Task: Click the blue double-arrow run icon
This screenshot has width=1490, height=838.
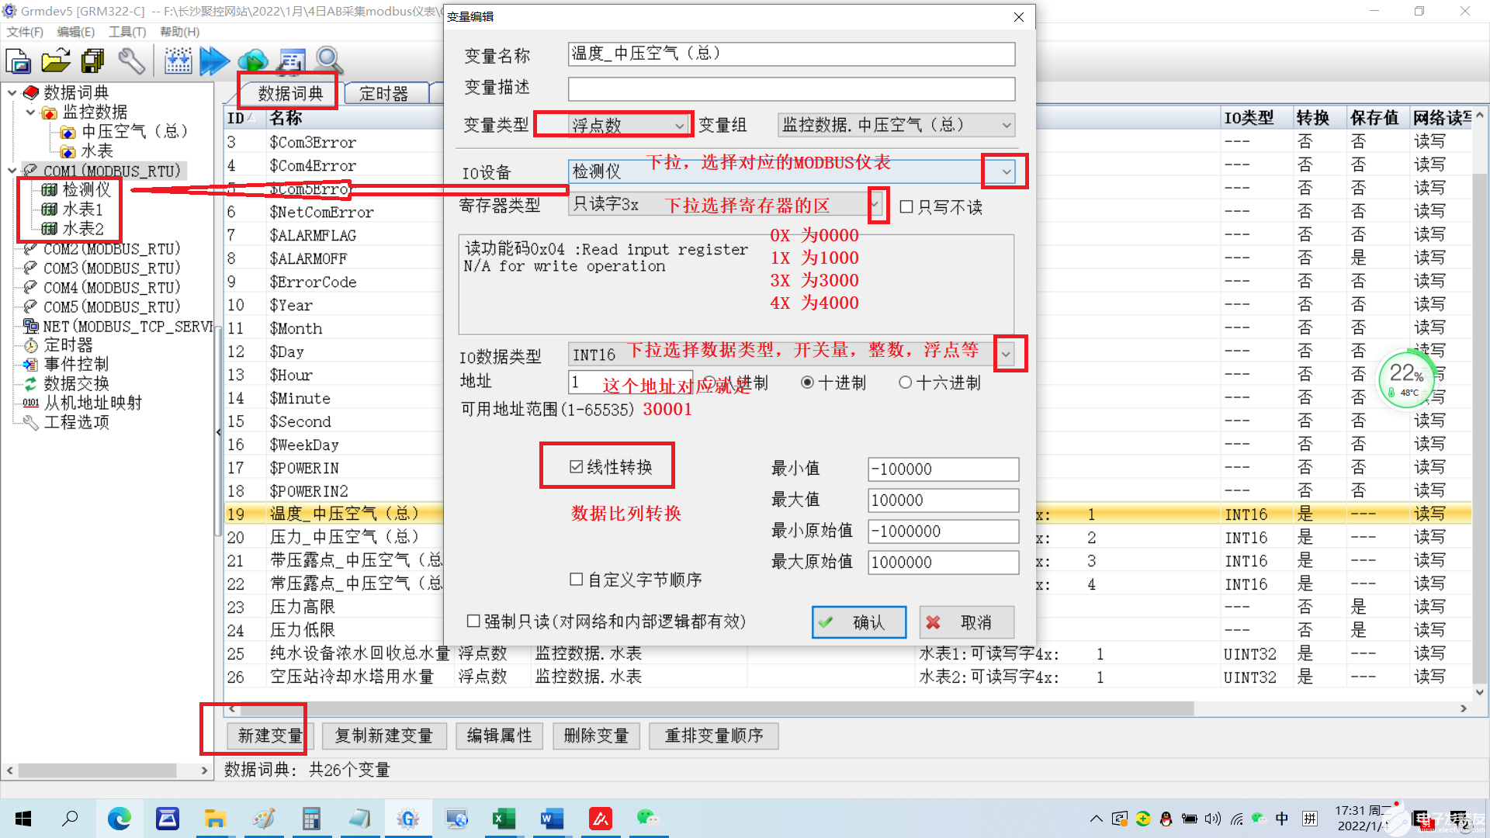Action: [215, 61]
